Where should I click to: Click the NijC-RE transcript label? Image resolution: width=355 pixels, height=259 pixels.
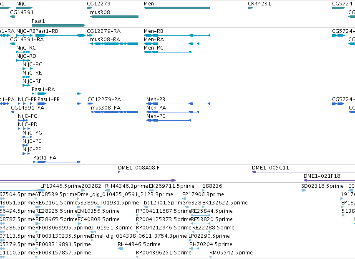[x=32, y=73]
